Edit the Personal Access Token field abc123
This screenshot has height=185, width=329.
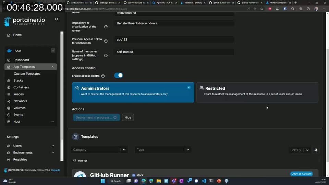pos(174,39)
